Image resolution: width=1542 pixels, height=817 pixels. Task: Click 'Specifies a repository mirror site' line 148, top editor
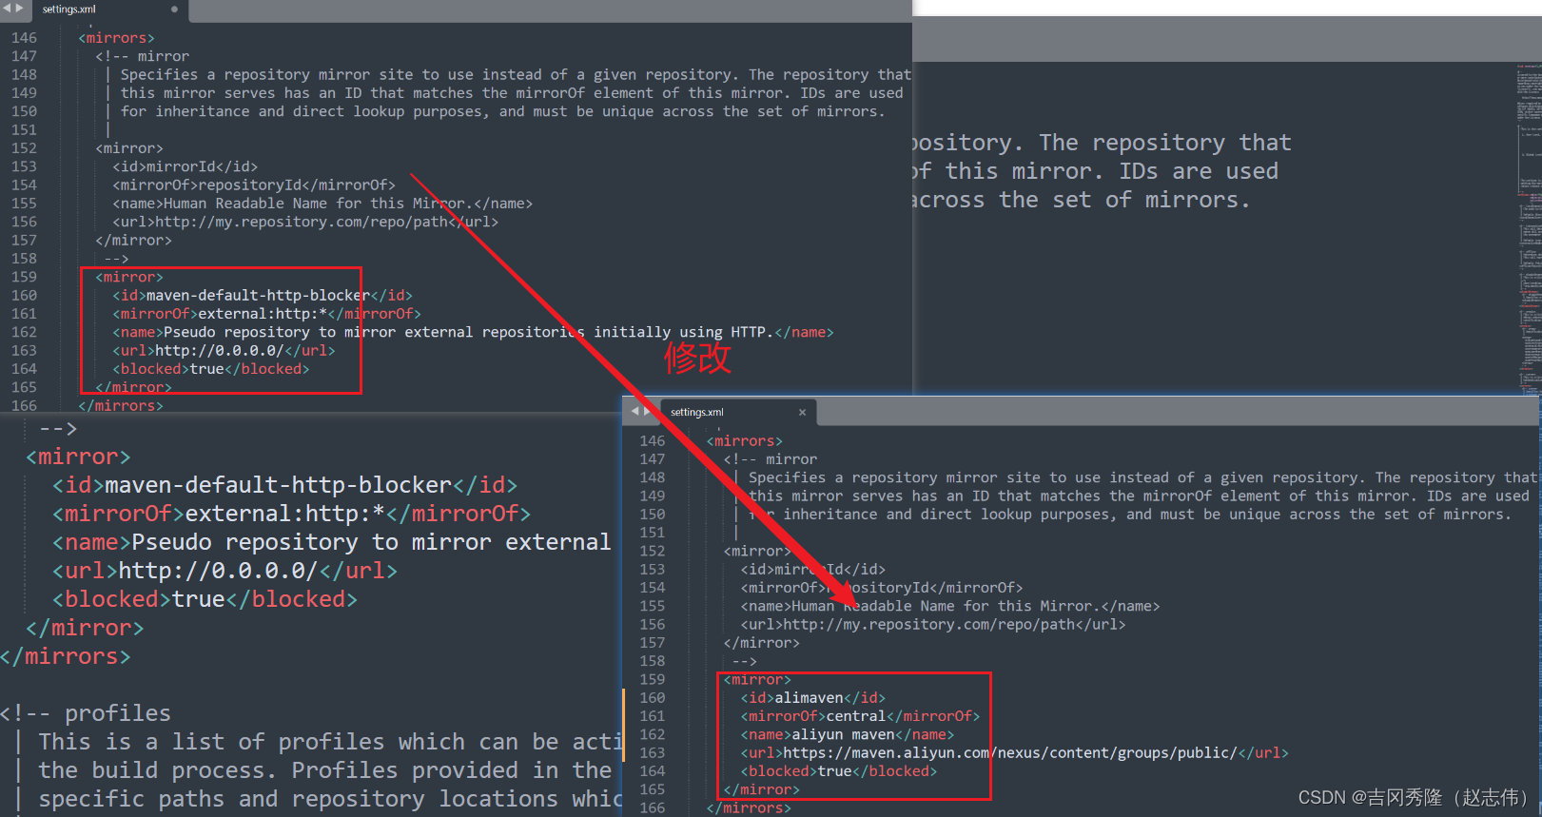point(516,74)
